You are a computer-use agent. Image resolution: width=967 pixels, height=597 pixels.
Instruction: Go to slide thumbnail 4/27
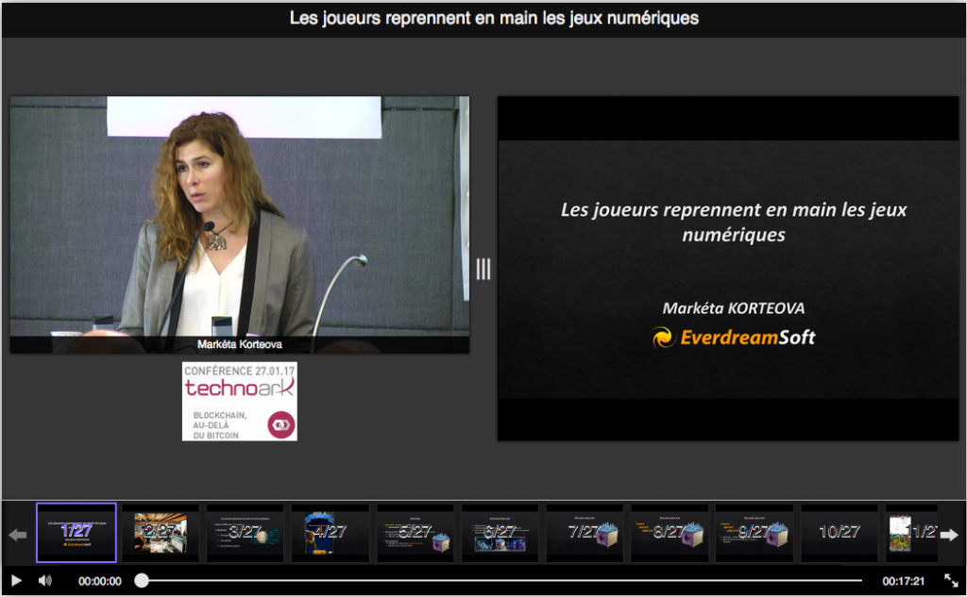pos(330,532)
